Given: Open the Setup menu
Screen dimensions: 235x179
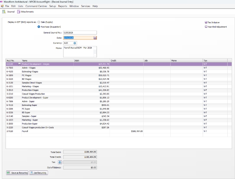Looking at the screenshot, I should tap(53, 6).
